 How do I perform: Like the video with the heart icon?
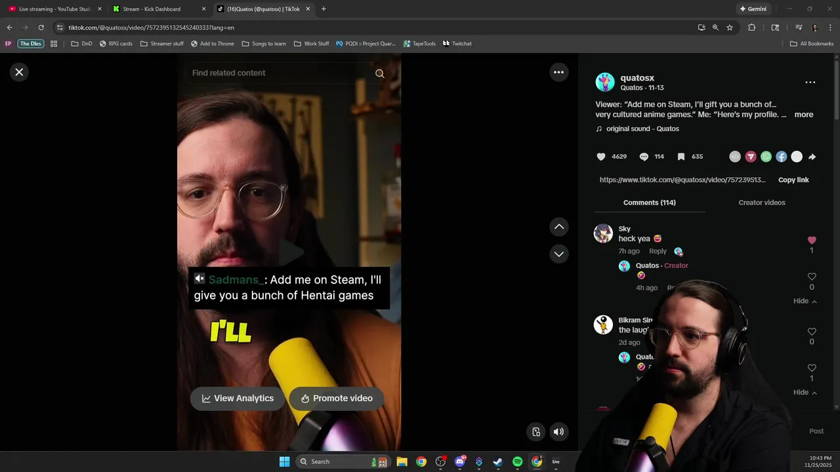click(601, 157)
